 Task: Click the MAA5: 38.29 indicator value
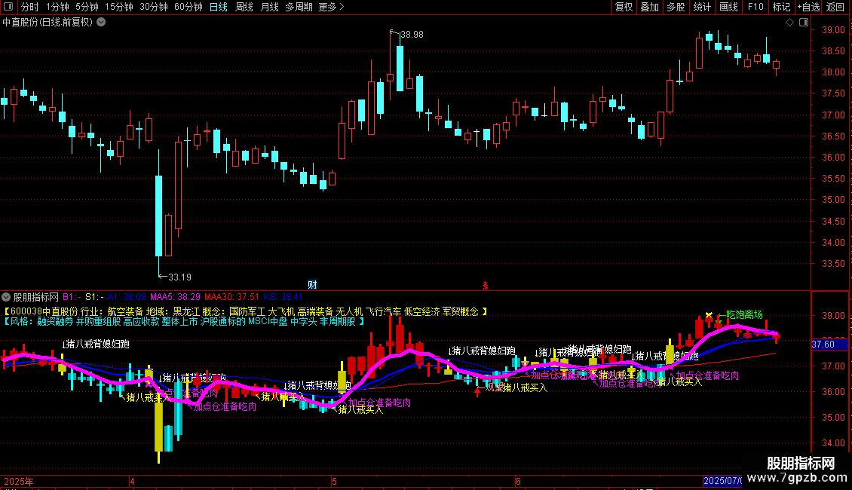[175, 297]
